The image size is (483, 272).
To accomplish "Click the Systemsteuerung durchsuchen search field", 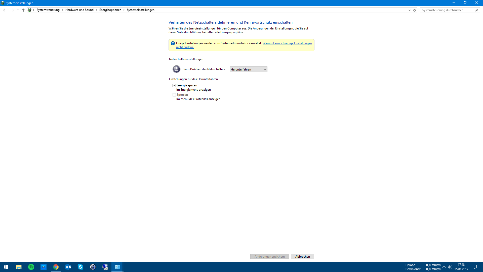I will coord(447,10).
